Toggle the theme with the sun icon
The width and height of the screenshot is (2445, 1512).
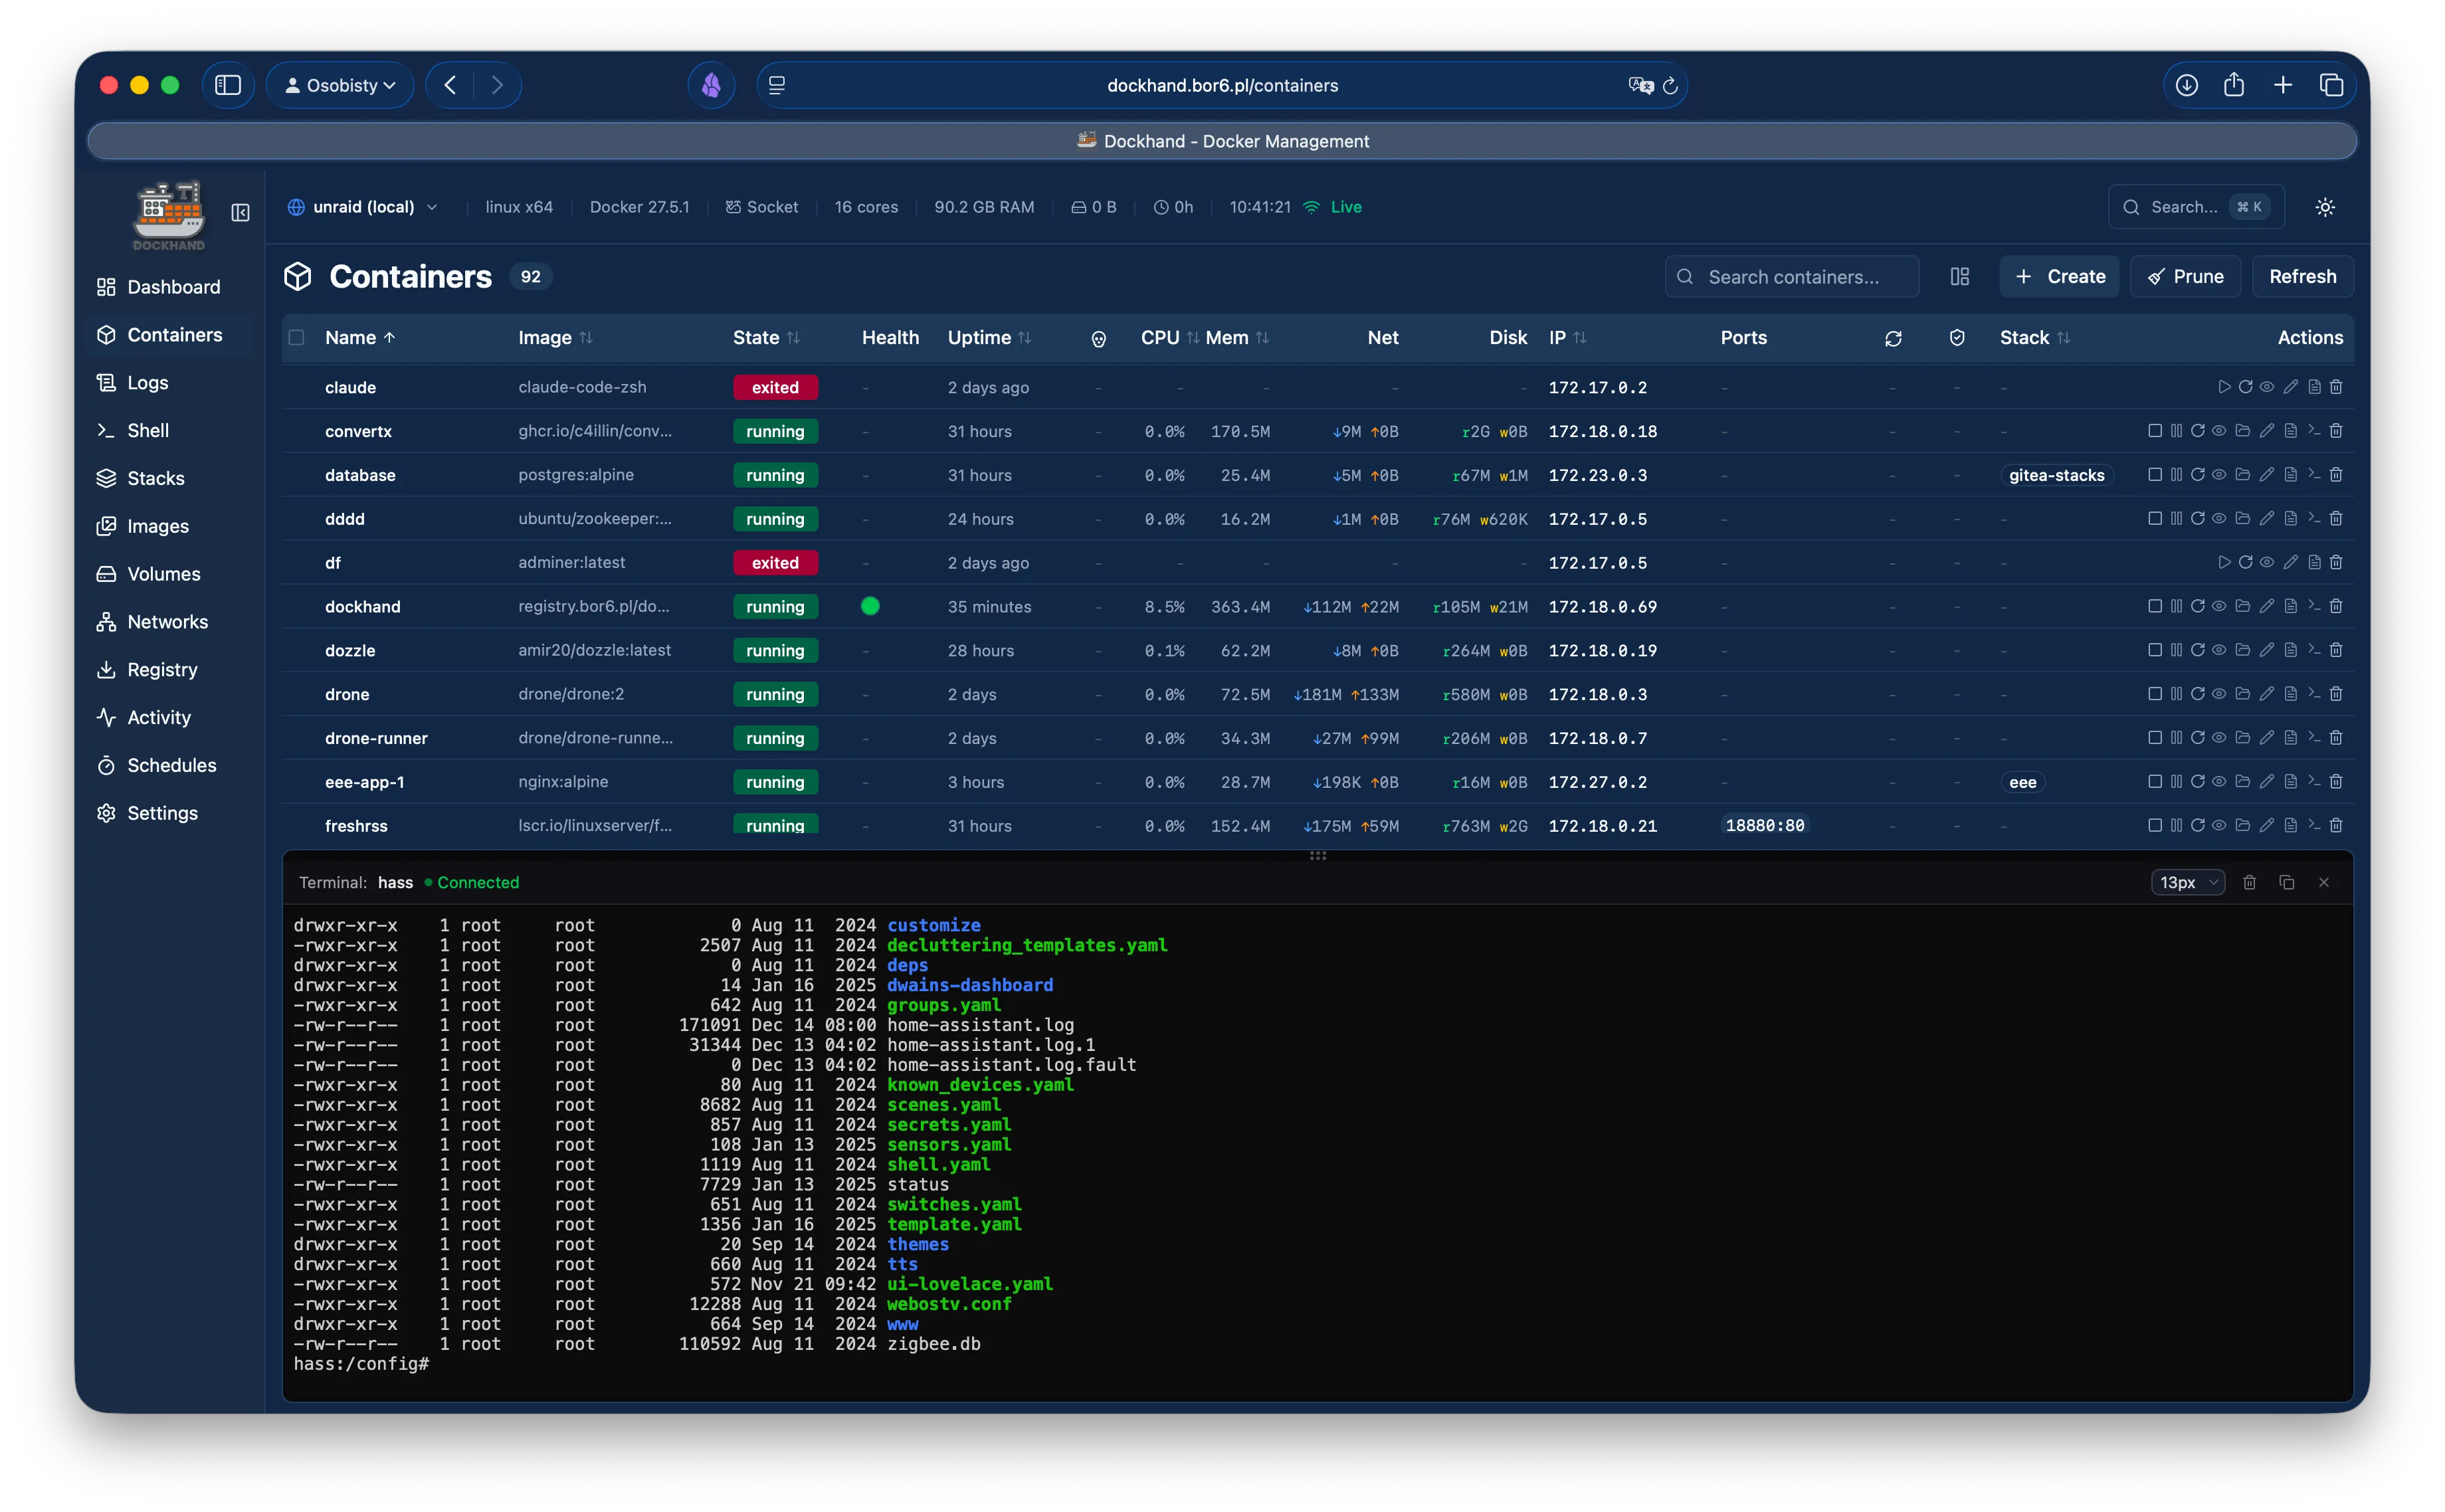(2325, 206)
